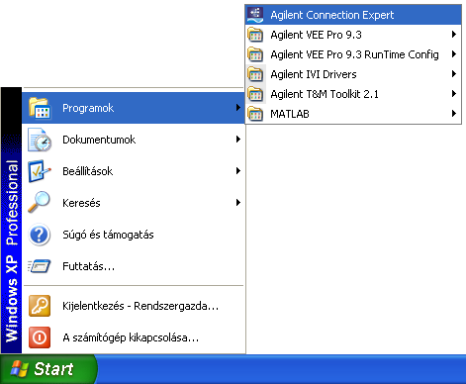Choose Keresés search entry

click(134, 203)
